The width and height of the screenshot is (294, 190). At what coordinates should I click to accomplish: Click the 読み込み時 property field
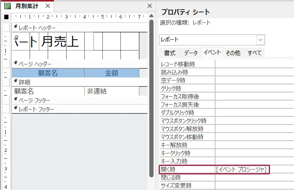pyautogui.click(x=254, y=72)
